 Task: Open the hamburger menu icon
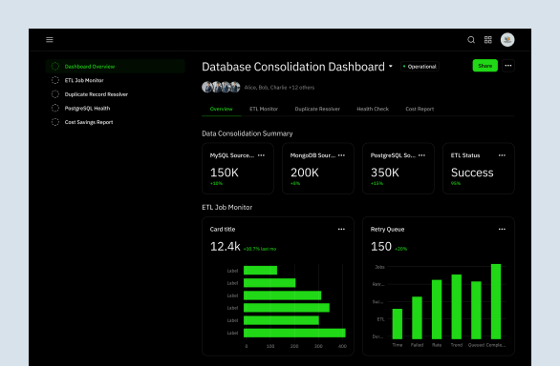(50, 40)
